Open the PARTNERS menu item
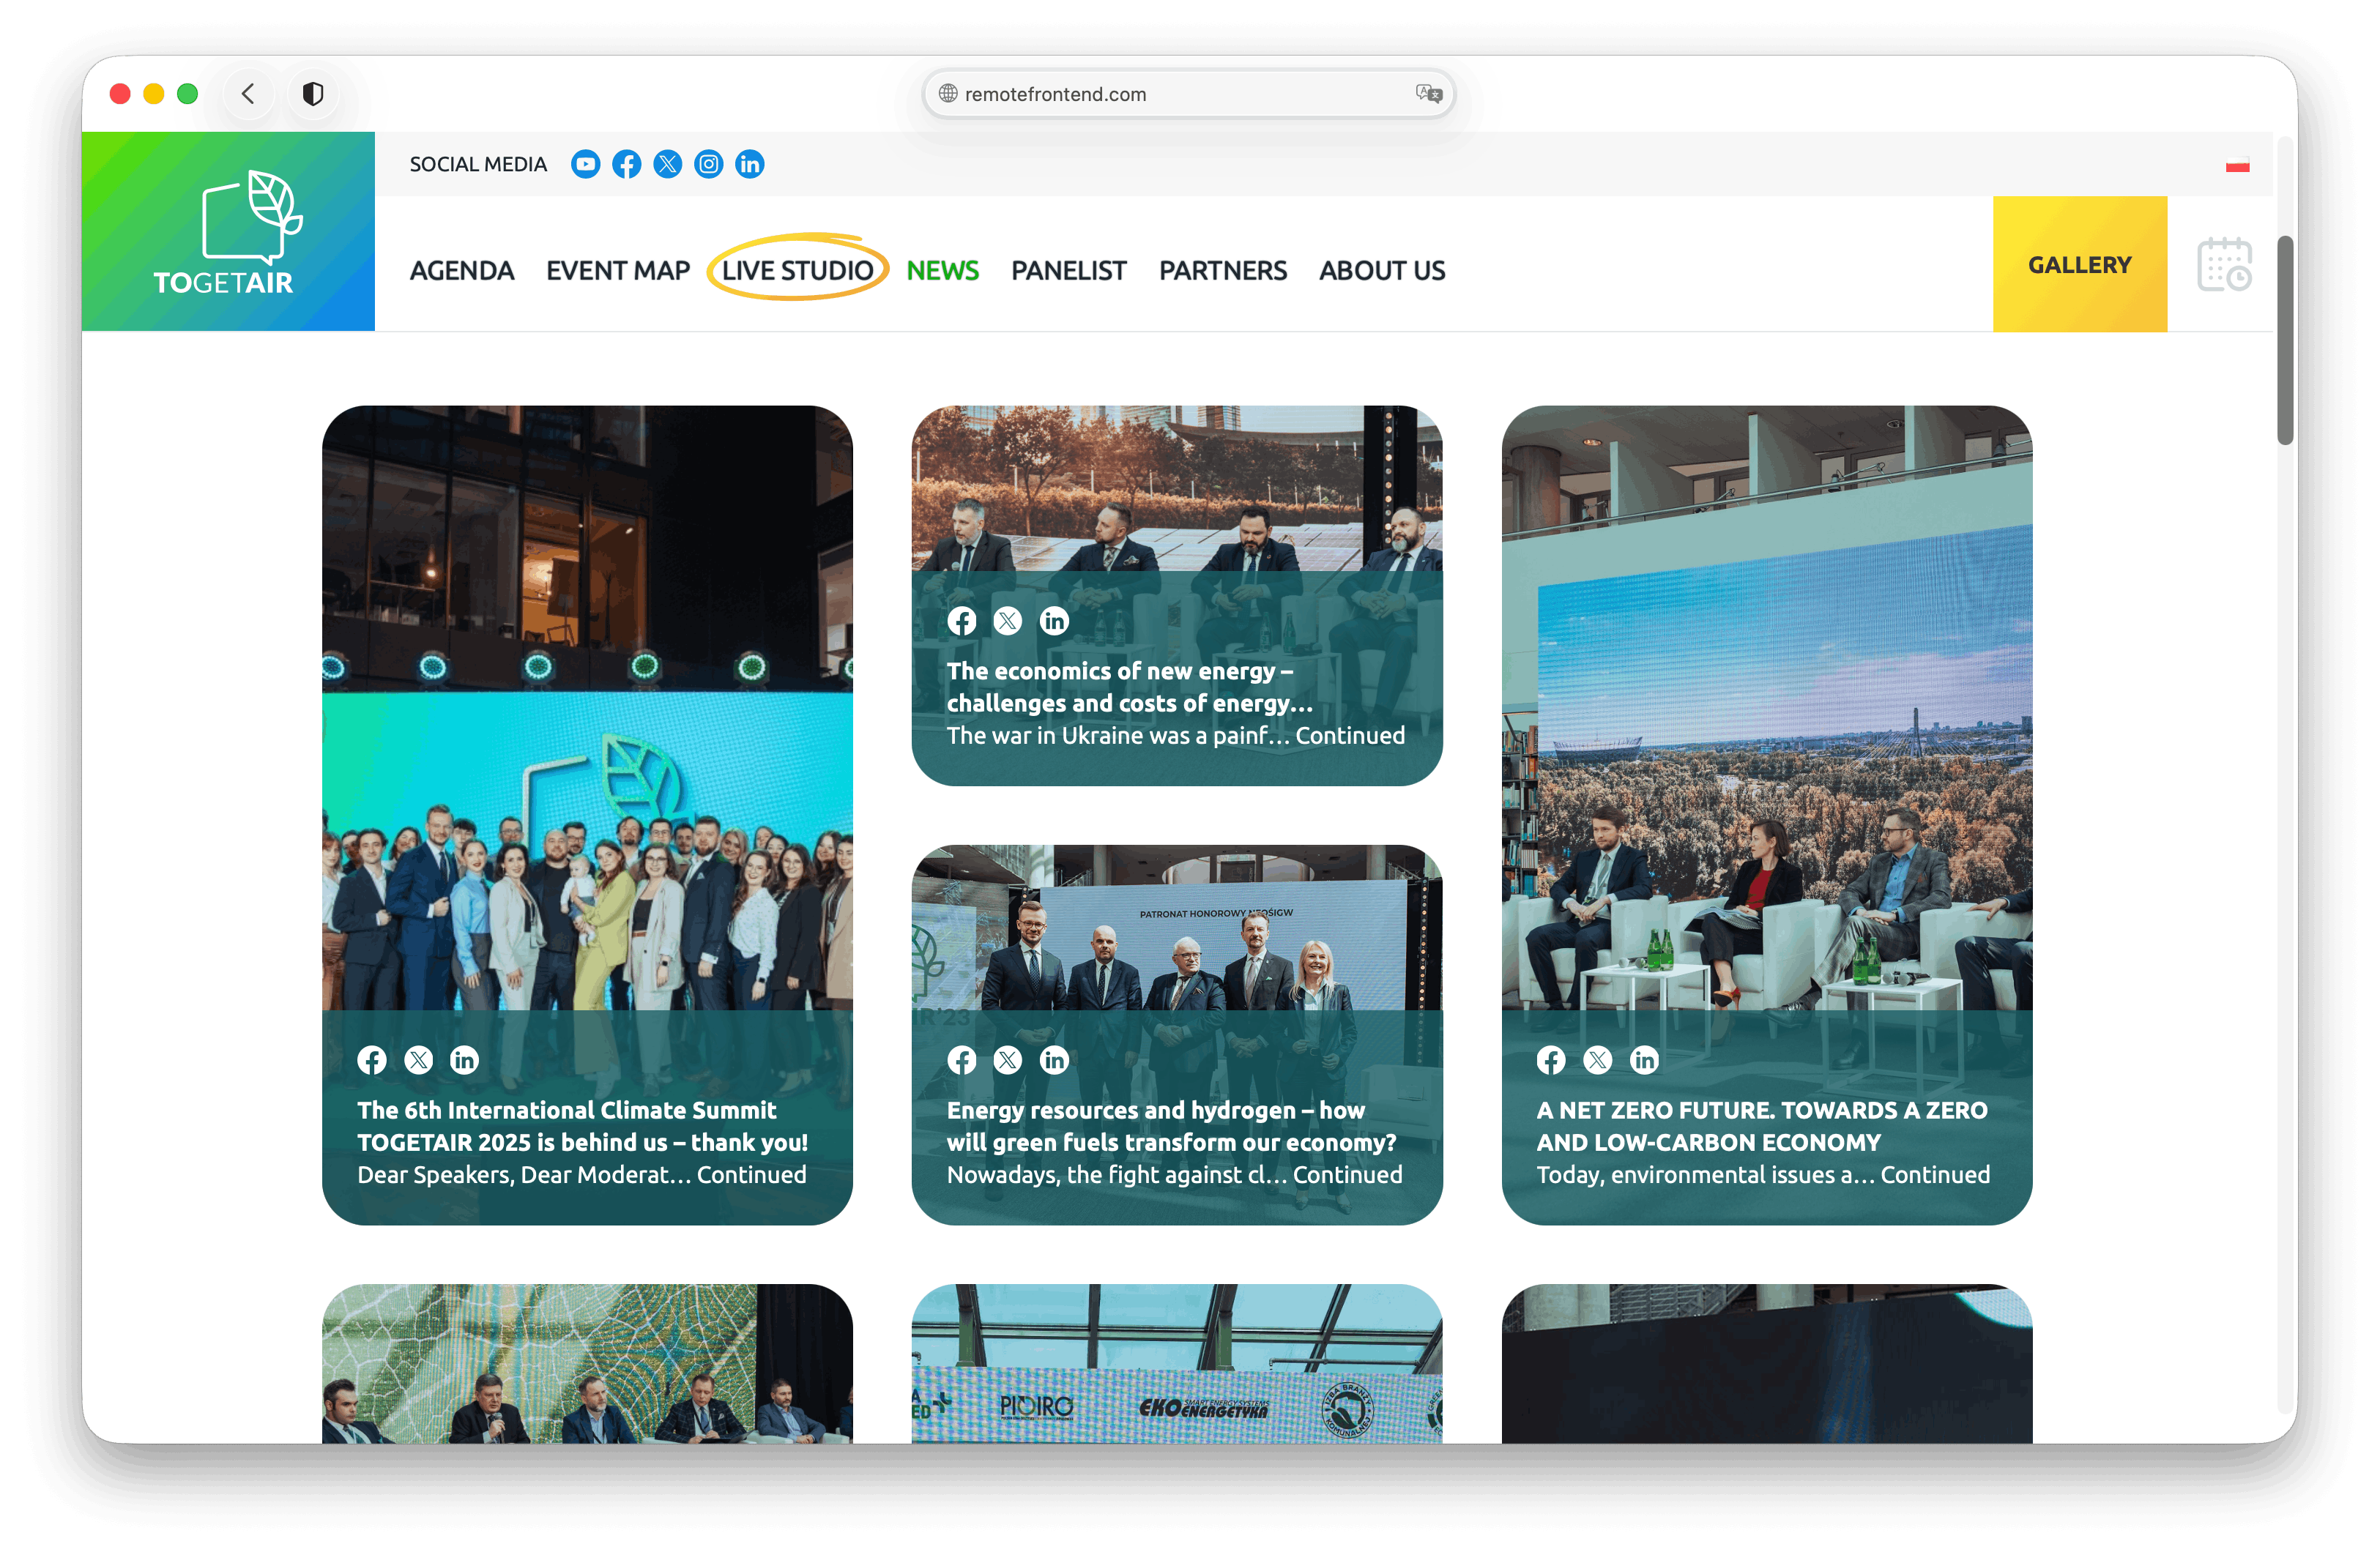 click(1222, 270)
